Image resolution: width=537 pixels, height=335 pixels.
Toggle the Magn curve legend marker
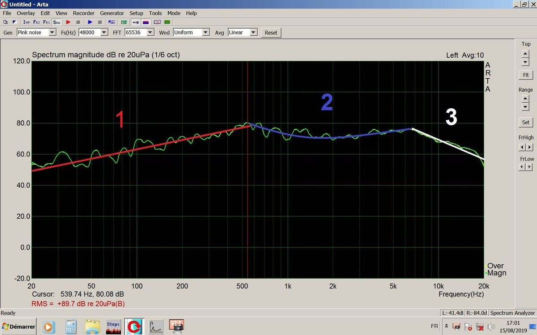point(486,273)
